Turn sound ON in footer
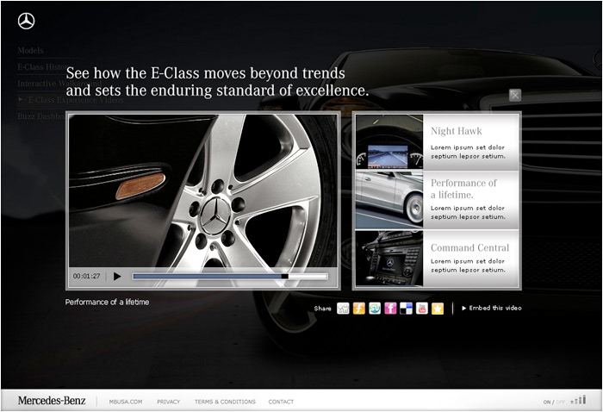The height and width of the screenshot is (412, 603). click(x=546, y=402)
